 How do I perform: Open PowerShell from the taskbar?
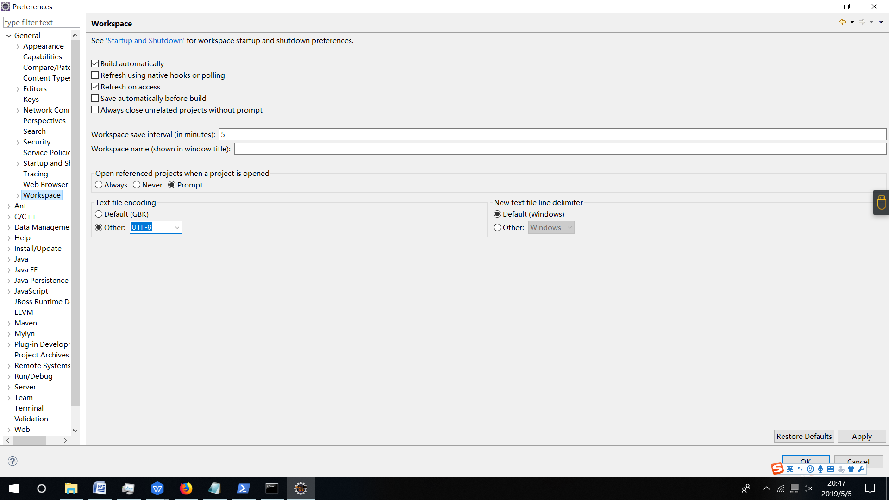point(243,488)
